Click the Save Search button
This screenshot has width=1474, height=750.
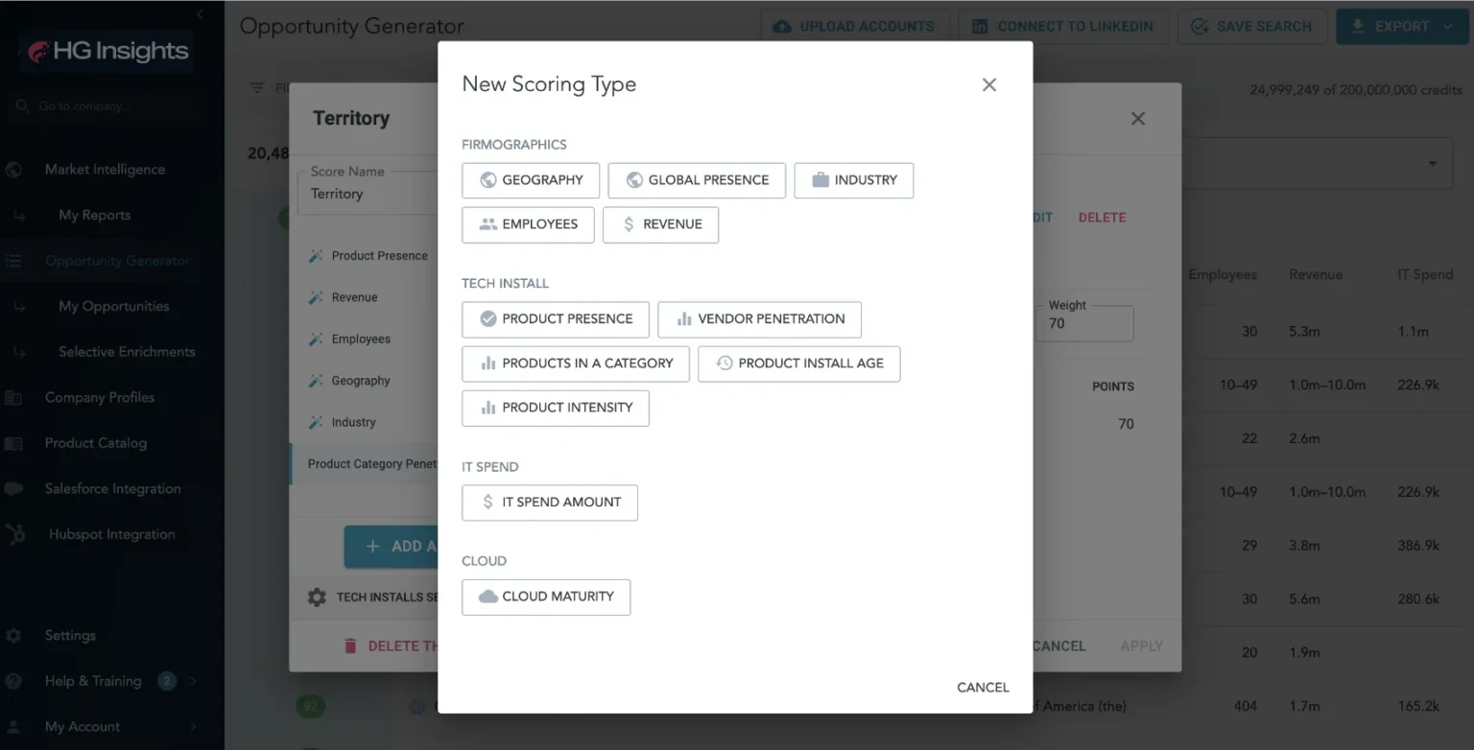(x=1252, y=27)
